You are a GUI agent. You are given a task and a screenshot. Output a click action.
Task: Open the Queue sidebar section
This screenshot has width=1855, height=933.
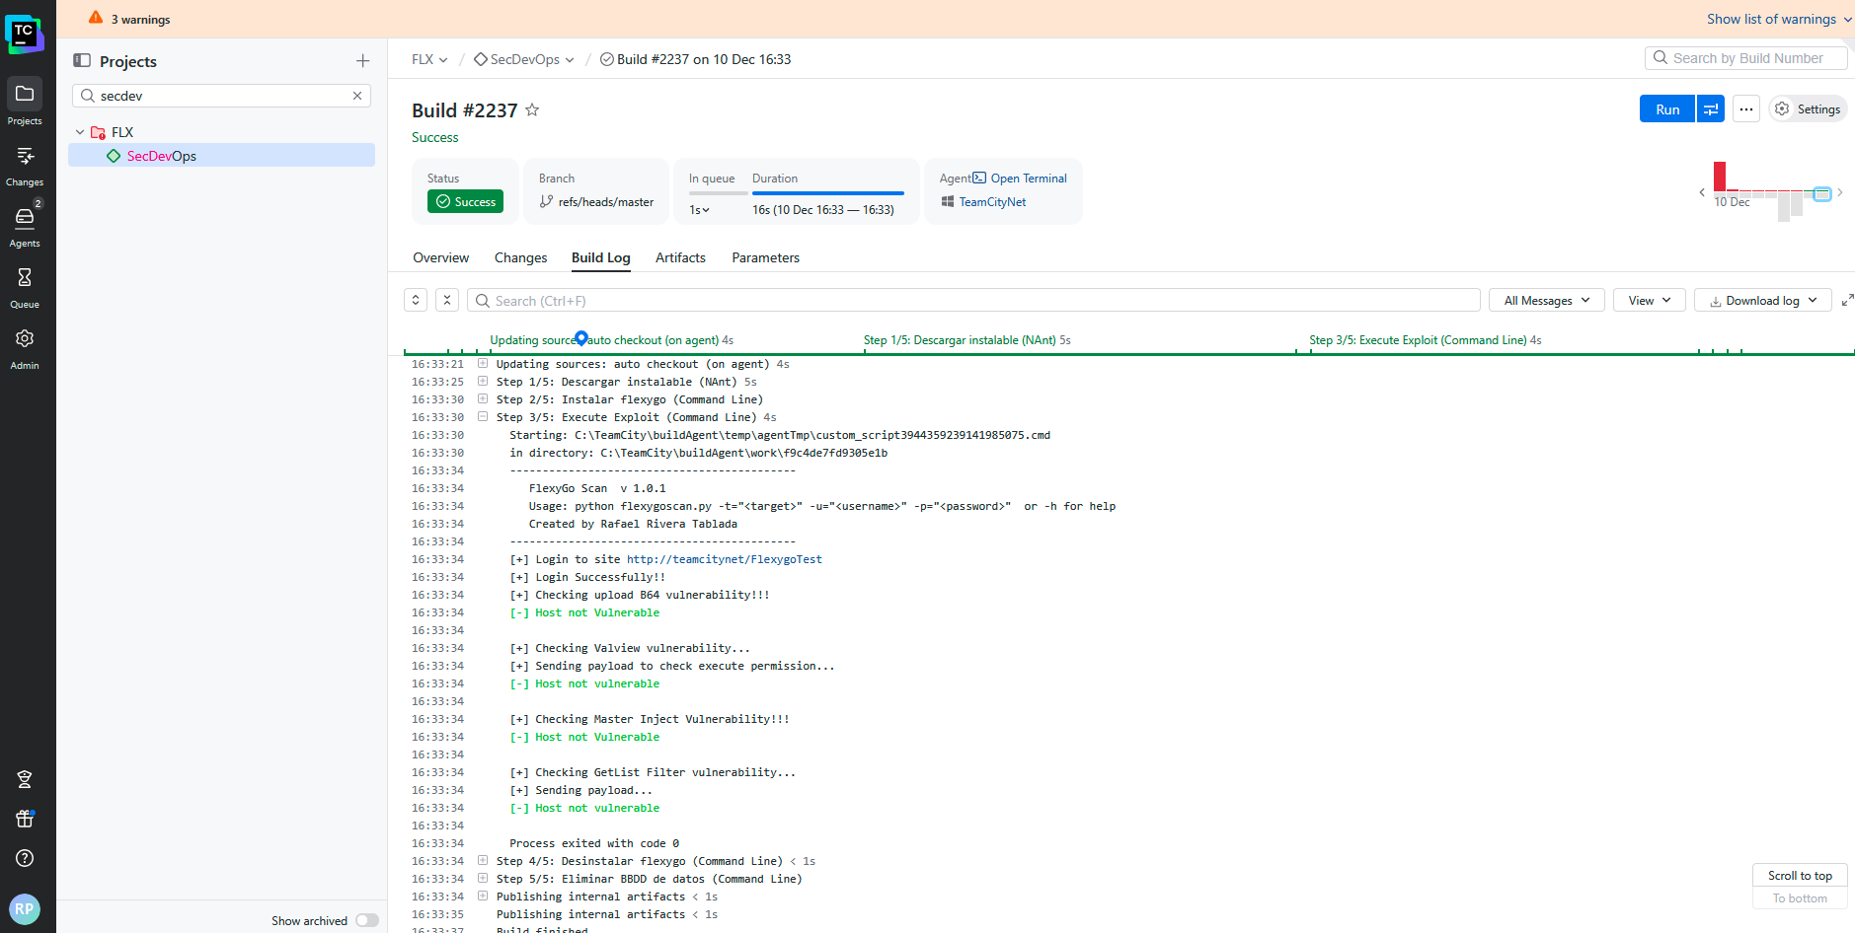[25, 286]
